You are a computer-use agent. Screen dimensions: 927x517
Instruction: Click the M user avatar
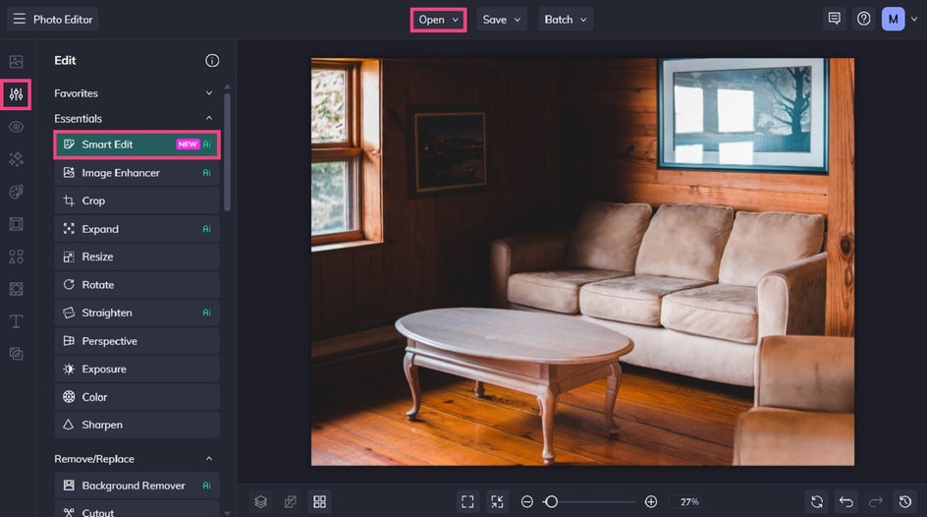point(894,19)
